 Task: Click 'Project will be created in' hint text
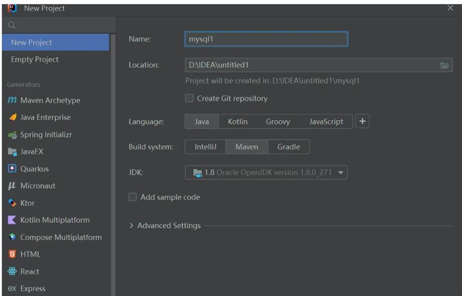(272, 81)
